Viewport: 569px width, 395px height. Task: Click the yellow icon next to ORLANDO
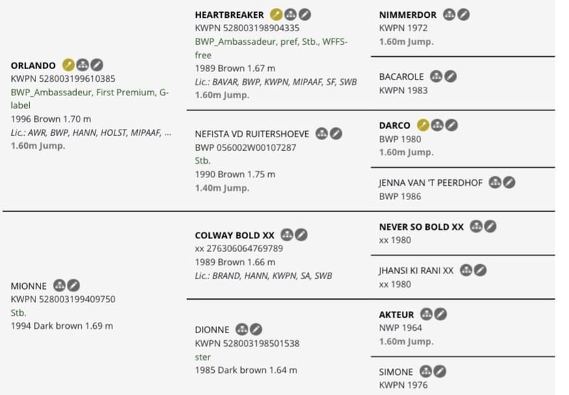click(68, 65)
